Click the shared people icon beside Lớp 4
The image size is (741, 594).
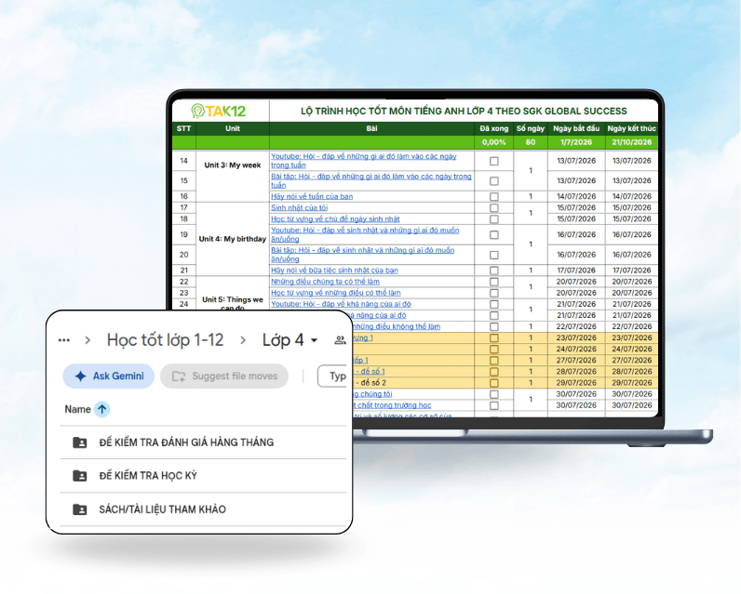click(340, 340)
